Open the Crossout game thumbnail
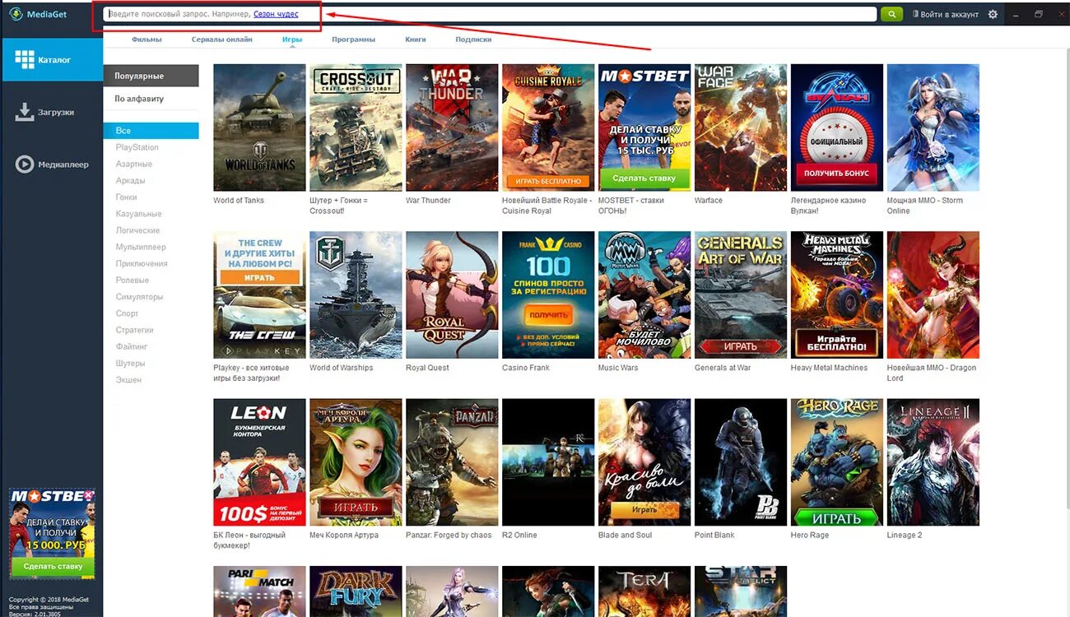Viewport: 1070px width, 617px height. (x=356, y=128)
